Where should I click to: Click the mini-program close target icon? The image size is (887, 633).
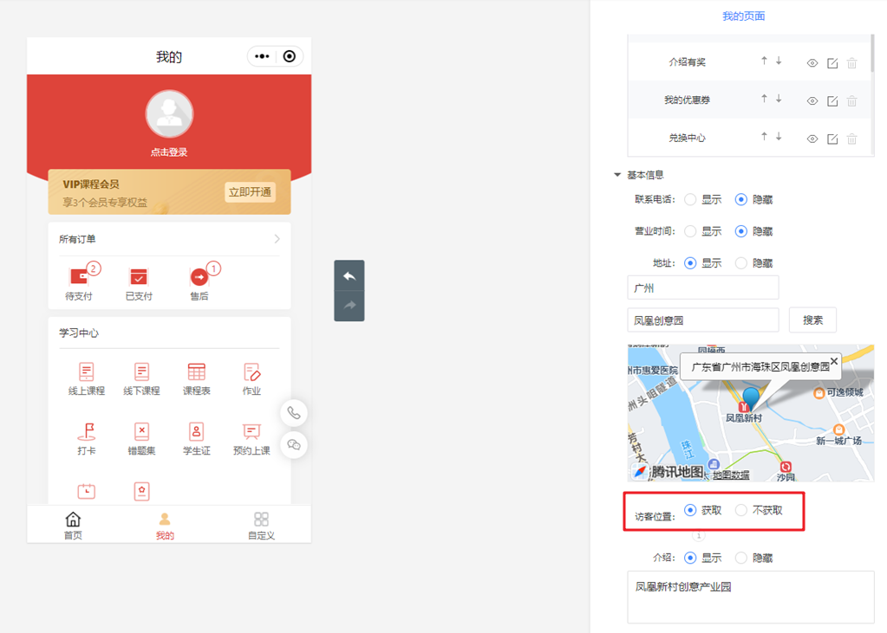pos(289,56)
